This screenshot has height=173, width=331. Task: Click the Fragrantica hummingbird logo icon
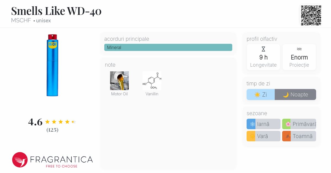pos(20,160)
